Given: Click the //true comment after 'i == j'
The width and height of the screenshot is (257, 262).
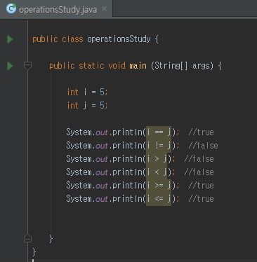Looking at the screenshot, I should [201, 132].
